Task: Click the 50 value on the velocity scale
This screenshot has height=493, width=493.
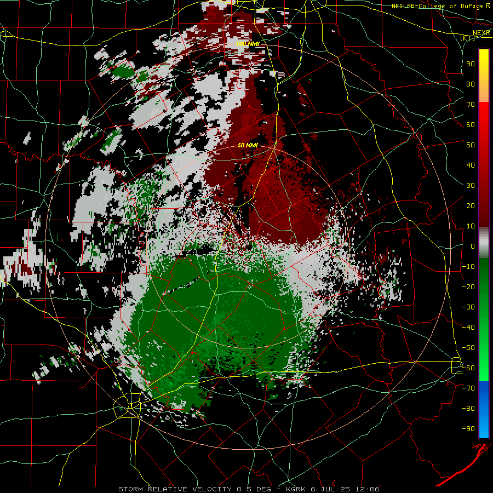Action: [471, 145]
